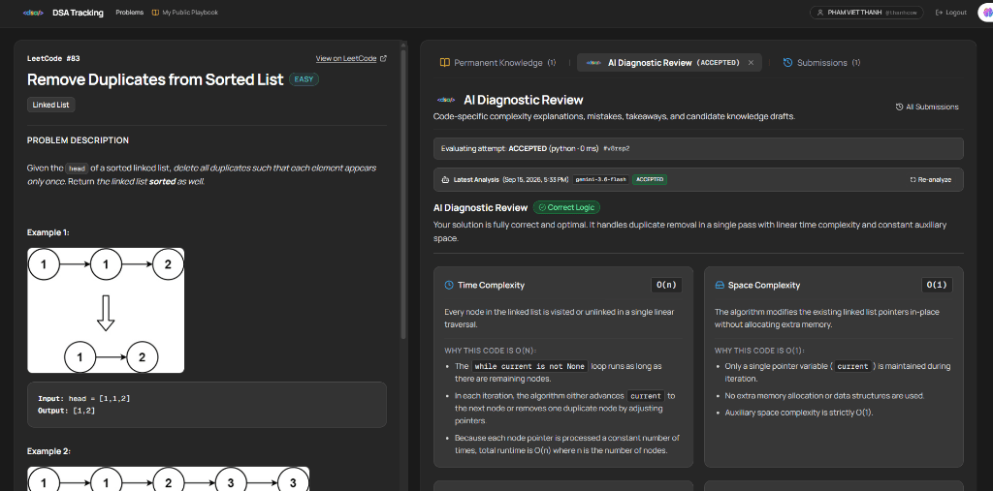Click the EASY difficulty badge
The image size is (993, 491).
click(304, 79)
